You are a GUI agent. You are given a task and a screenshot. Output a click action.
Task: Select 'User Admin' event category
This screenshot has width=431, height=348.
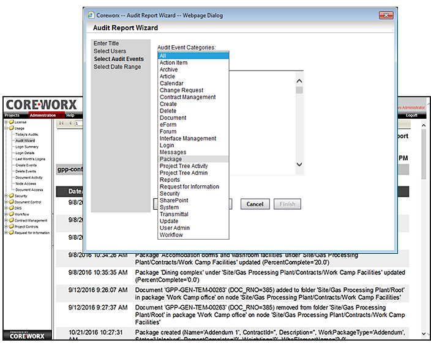[x=193, y=228]
